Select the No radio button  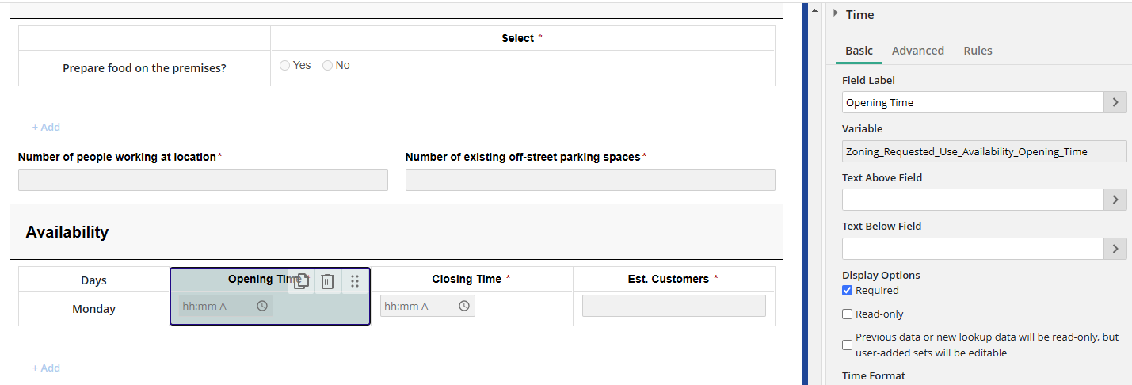coord(327,66)
